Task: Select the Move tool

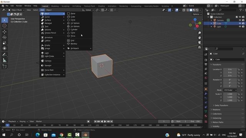Action: pos(4,32)
